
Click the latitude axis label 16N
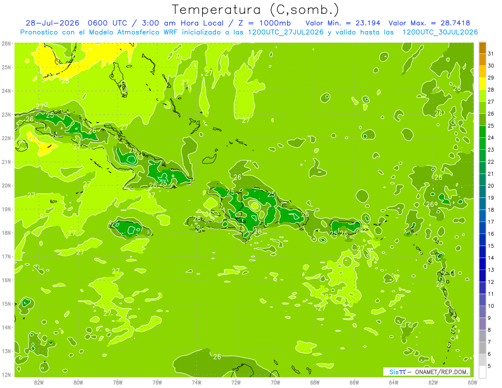click(x=6, y=280)
